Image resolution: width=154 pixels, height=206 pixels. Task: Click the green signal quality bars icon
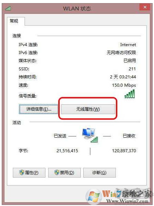click(x=130, y=94)
